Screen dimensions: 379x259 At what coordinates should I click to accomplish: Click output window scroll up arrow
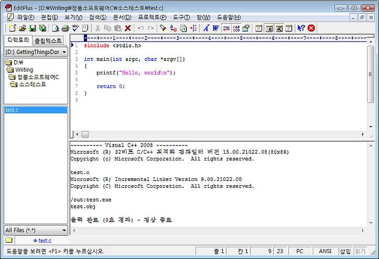click(371, 146)
